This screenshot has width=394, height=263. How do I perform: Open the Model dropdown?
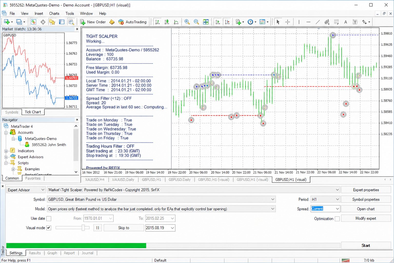(161, 209)
